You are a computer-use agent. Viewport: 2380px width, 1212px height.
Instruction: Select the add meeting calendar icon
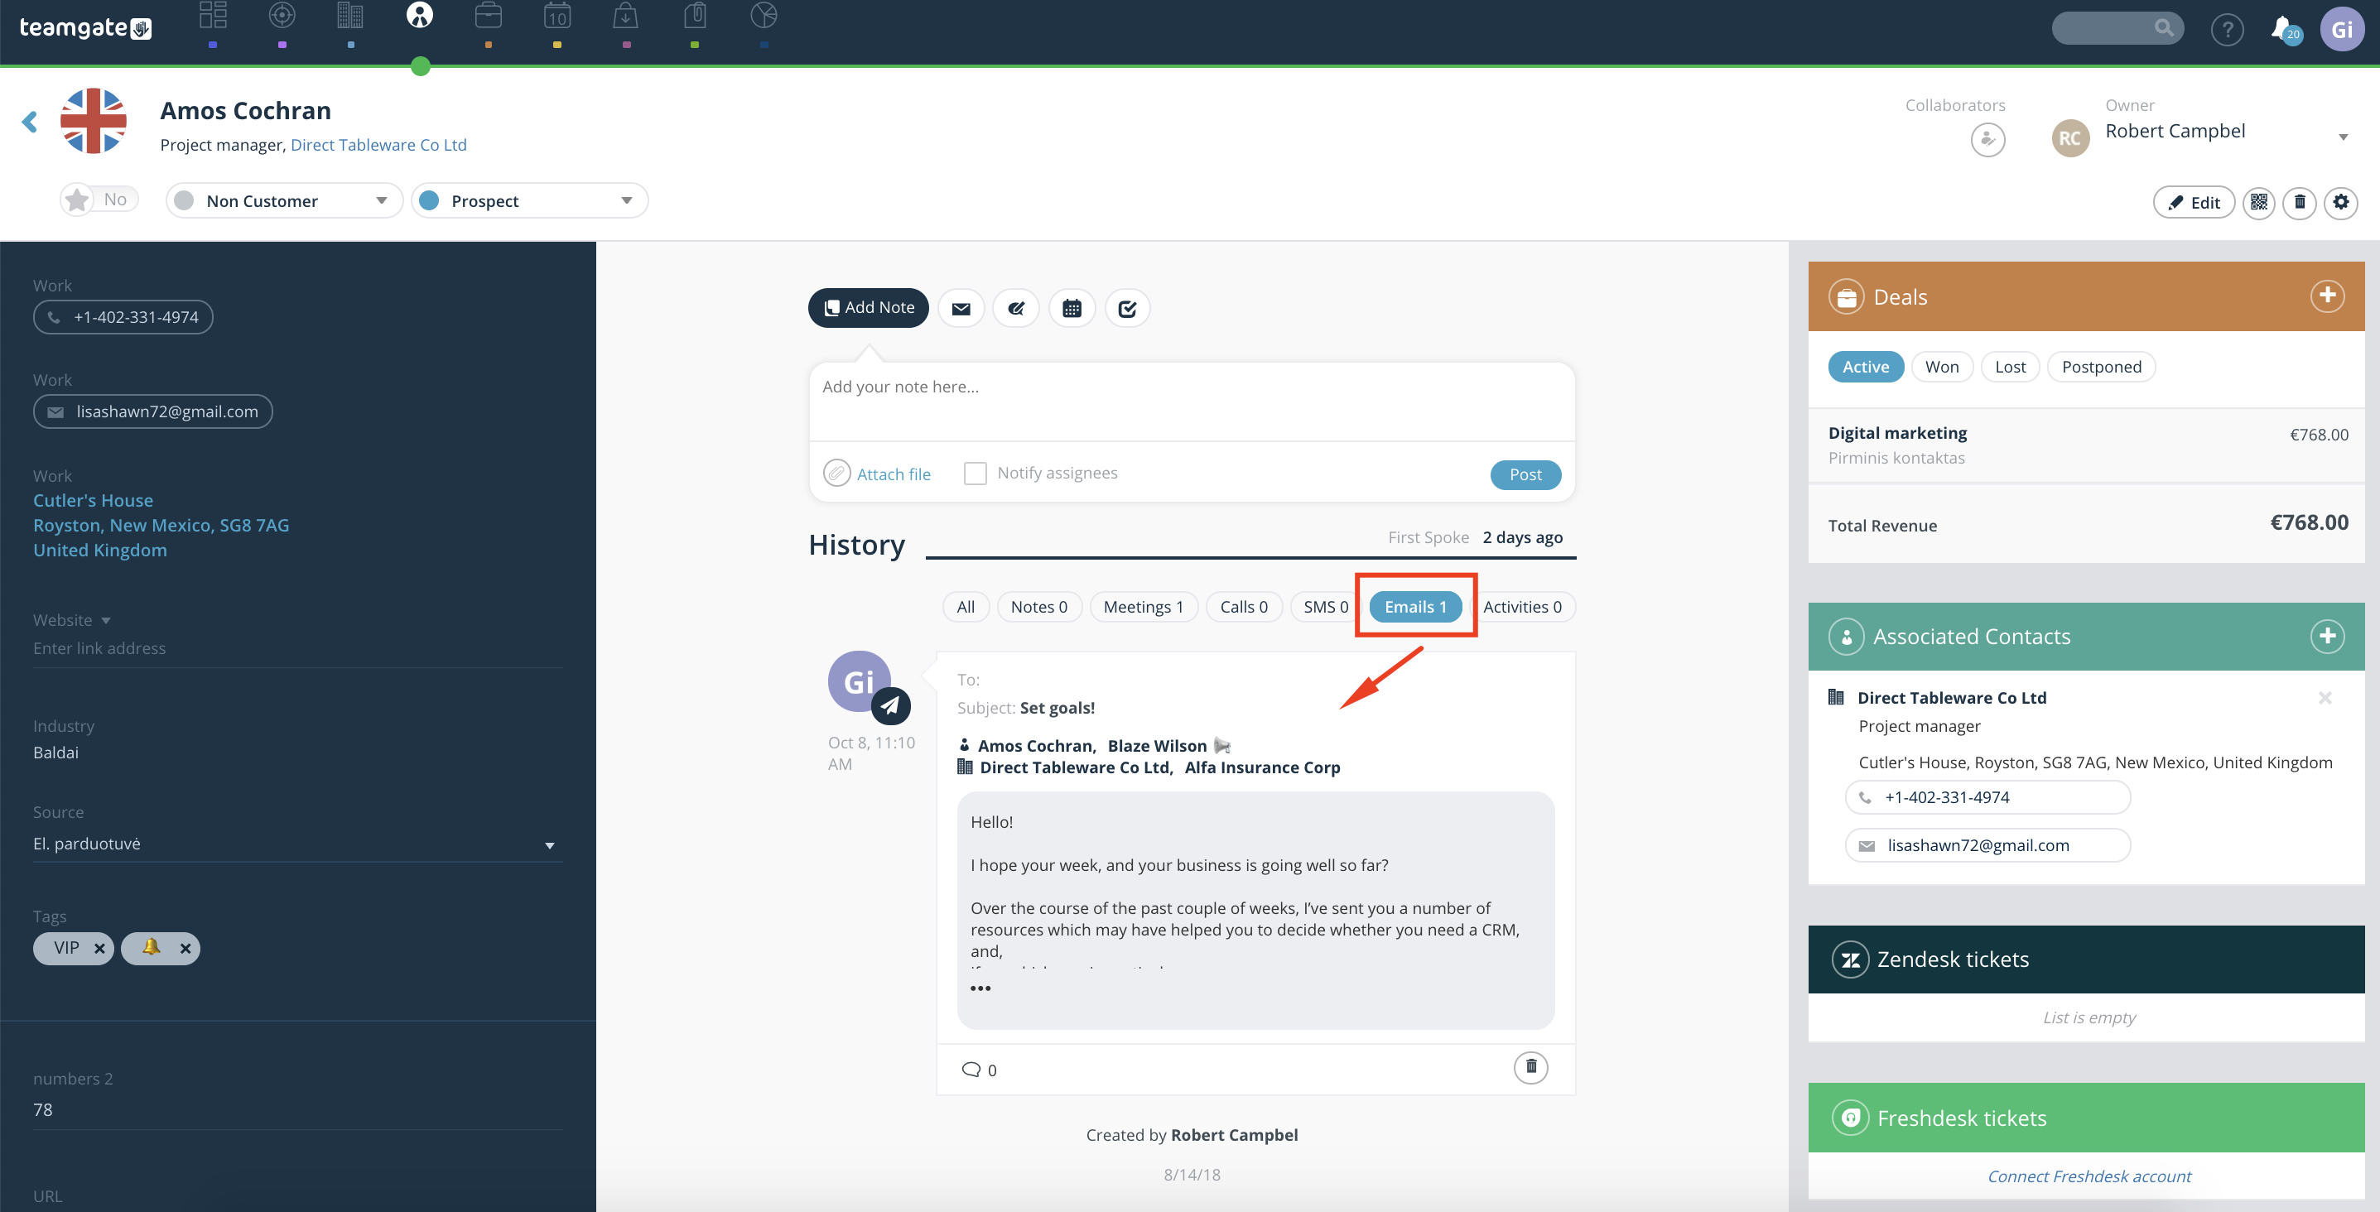(x=1072, y=309)
